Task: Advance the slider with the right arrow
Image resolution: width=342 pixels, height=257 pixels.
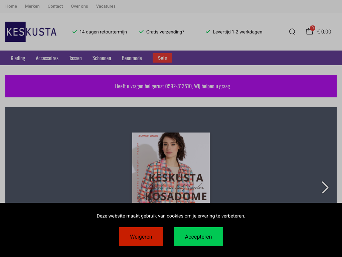Action: tap(325, 187)
